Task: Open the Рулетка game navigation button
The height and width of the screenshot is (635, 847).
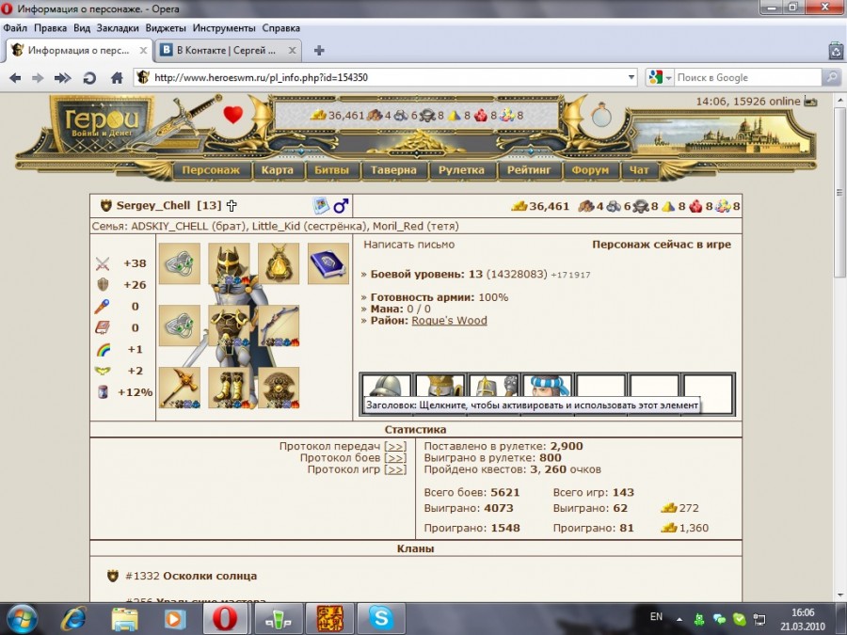Action: coord(461,170)
